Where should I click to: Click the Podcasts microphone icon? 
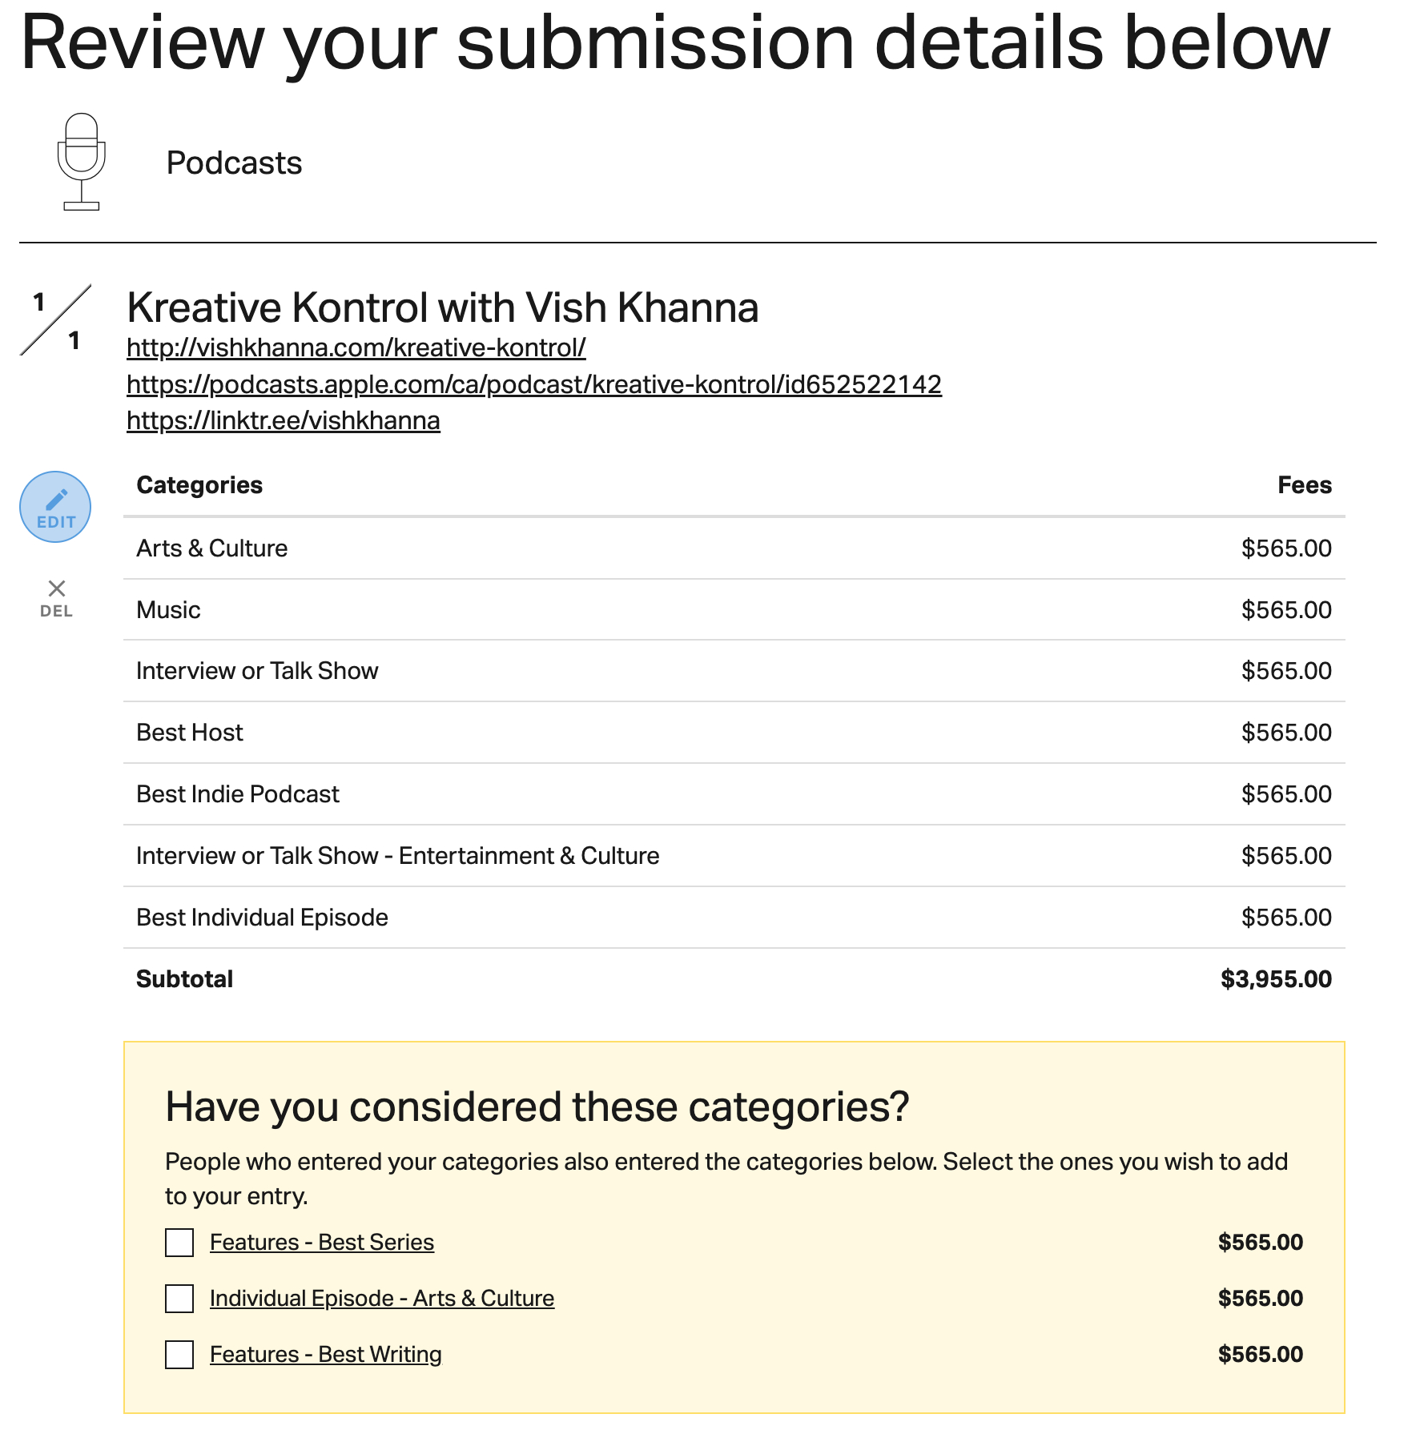coord(81,162)
